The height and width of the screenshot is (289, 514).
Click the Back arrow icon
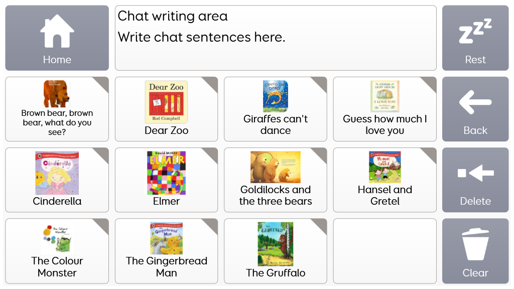[475, 103]
